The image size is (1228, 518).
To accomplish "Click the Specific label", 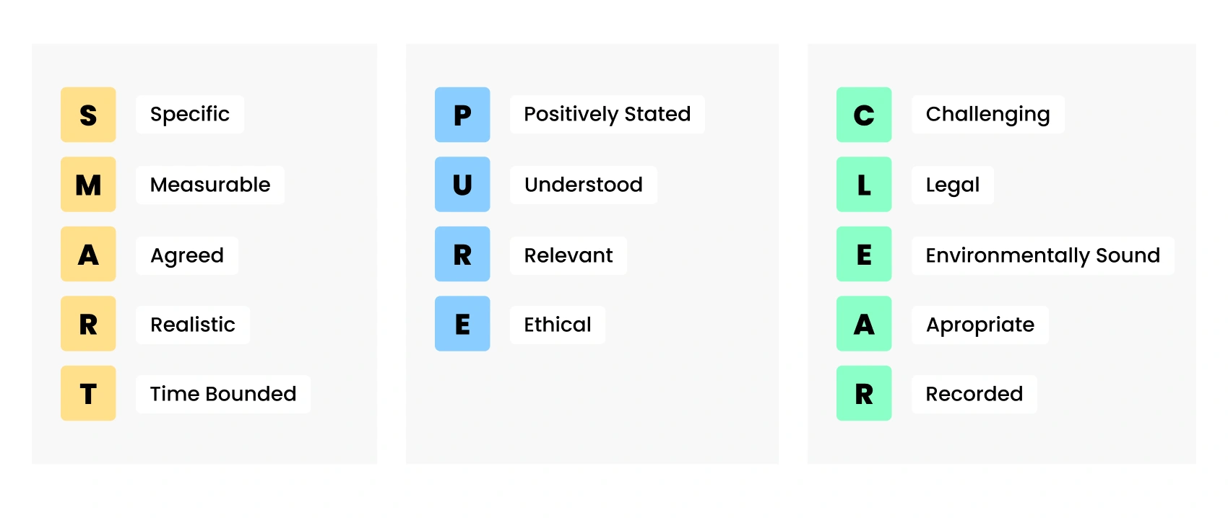I will click(x=190, y=114).
